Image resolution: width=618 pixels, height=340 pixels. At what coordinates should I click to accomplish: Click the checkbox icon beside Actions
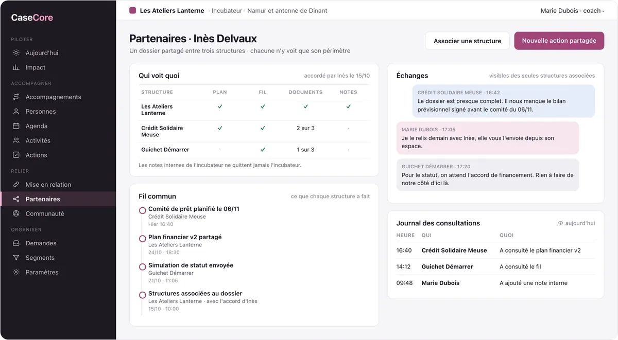(16, 155)
